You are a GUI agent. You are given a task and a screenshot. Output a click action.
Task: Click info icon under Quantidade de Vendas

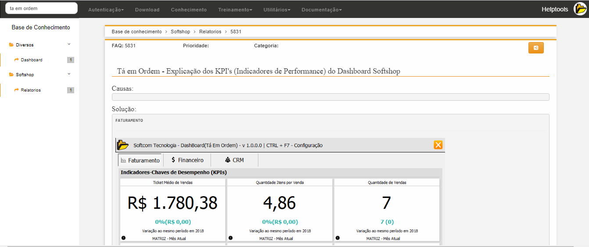click(338, 238)
